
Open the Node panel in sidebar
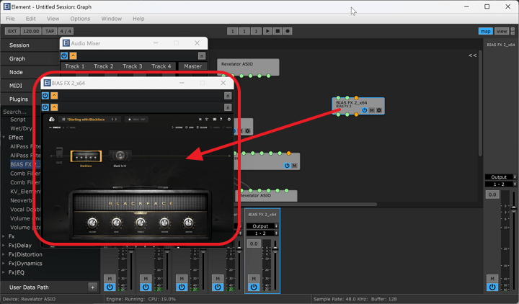click(16, 72)
